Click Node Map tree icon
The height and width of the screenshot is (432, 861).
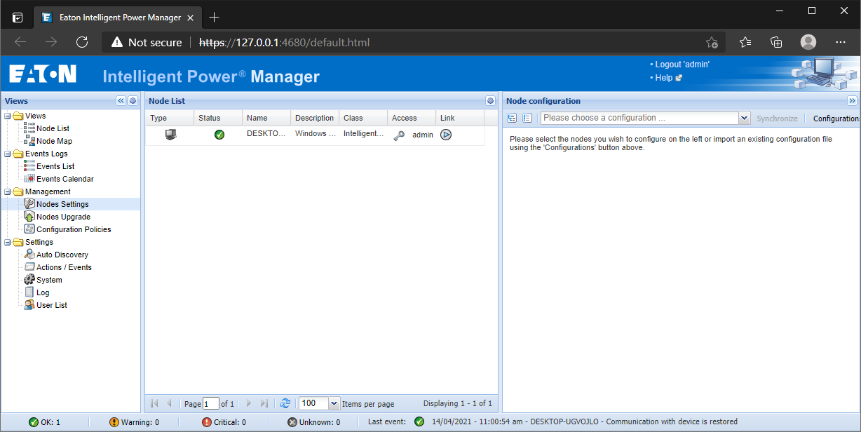pos(29,141)
